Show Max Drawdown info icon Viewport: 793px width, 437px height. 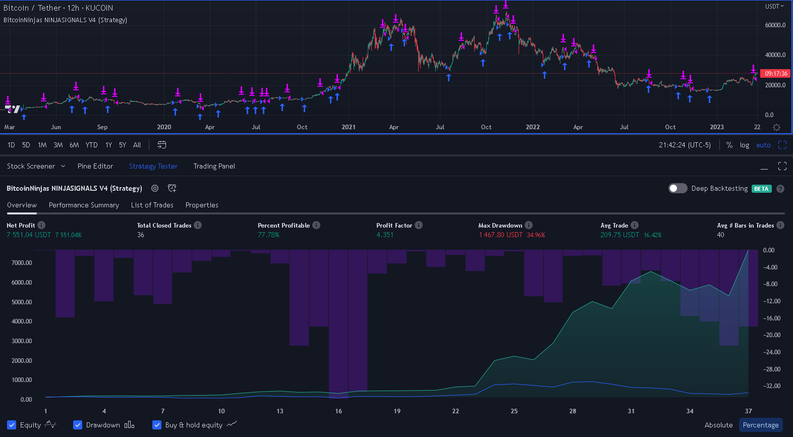tap(529, 225)
